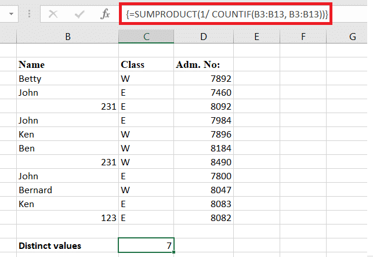
Task: Select column G header
Action: (352, 37)
